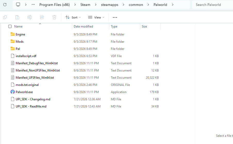Click the ORIGINAL File type text
The height and width of the screenshot is (144, 233).
(120, 85)
